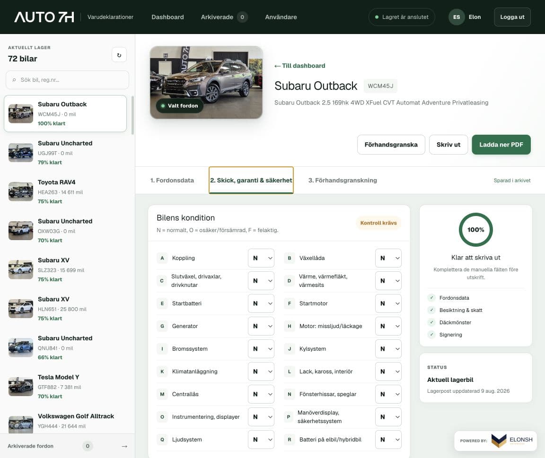Click the green connection status dot
This screenshot has height=458, width=545.
[377, 17]
